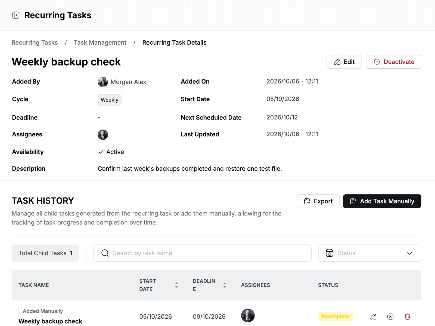The height and width of the screenshot is (326, 435).
Task: Click the 05/10/2026 start date in table row
Action: (156, 316)
